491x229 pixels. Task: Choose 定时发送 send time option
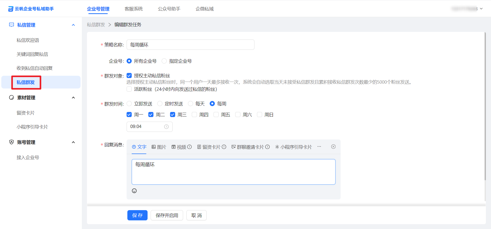pyautogui.click(x=160, y=104)
